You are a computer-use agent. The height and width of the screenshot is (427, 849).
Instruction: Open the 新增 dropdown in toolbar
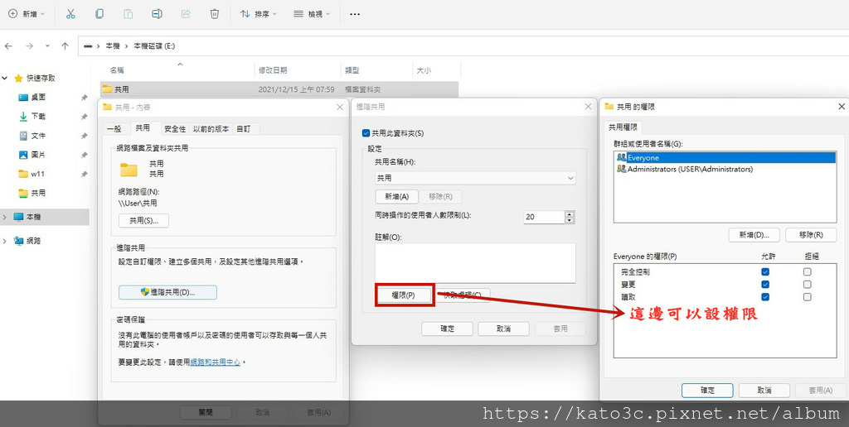[x=27, y=14]
